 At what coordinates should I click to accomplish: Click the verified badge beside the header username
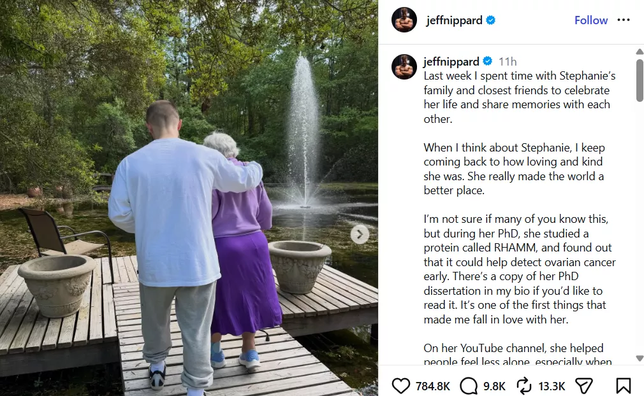click(491, 20)
